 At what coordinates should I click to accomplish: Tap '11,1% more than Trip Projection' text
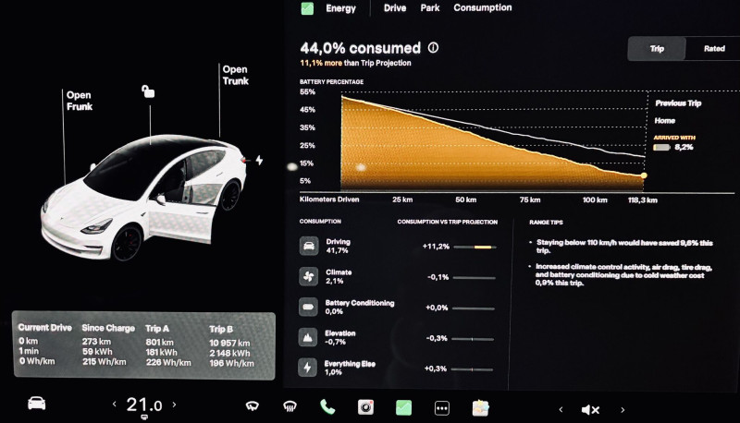355,63
